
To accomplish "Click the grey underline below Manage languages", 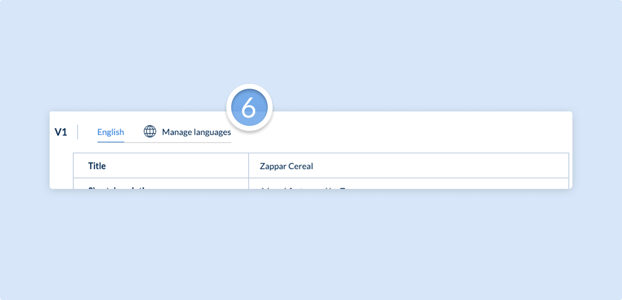I will tap(178, 143).
